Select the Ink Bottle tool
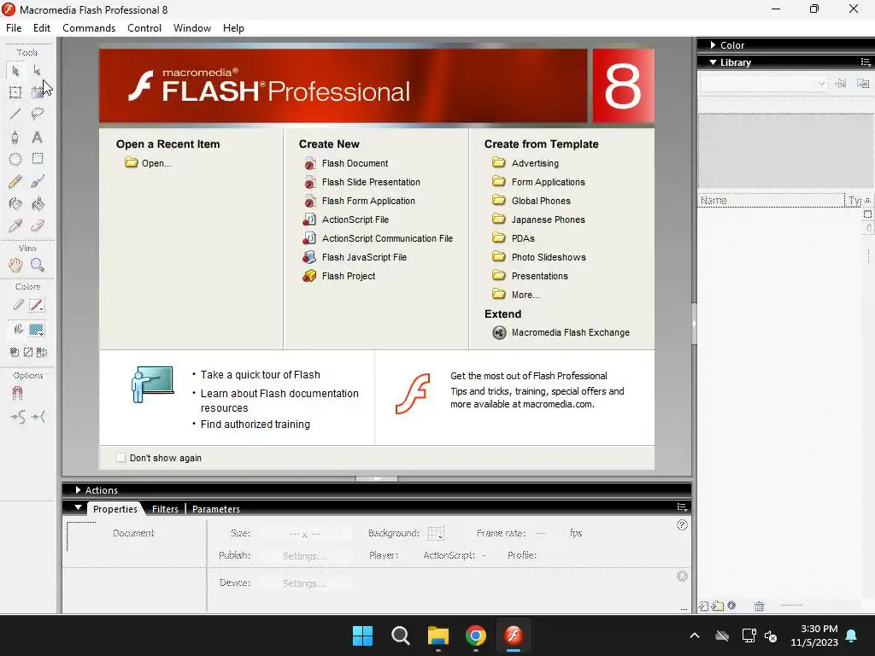The image size is (875, 656). 15,203
